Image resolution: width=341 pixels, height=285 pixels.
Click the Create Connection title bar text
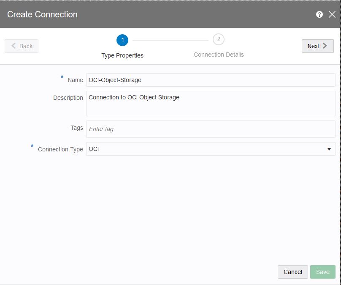tap(43, 14)
